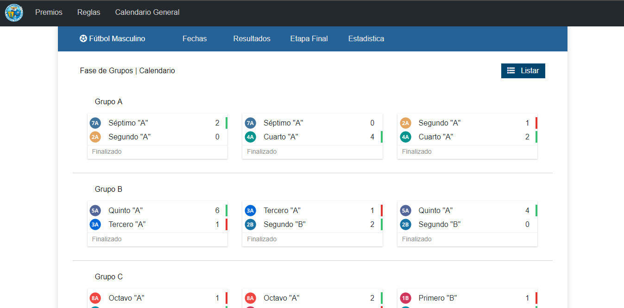Select Segundo "B" with score 2

[x=285, y=225]
